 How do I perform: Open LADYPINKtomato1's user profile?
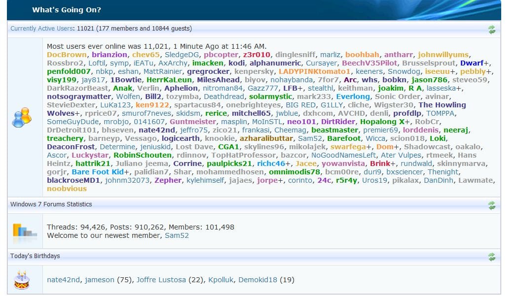tap(314, 71)
